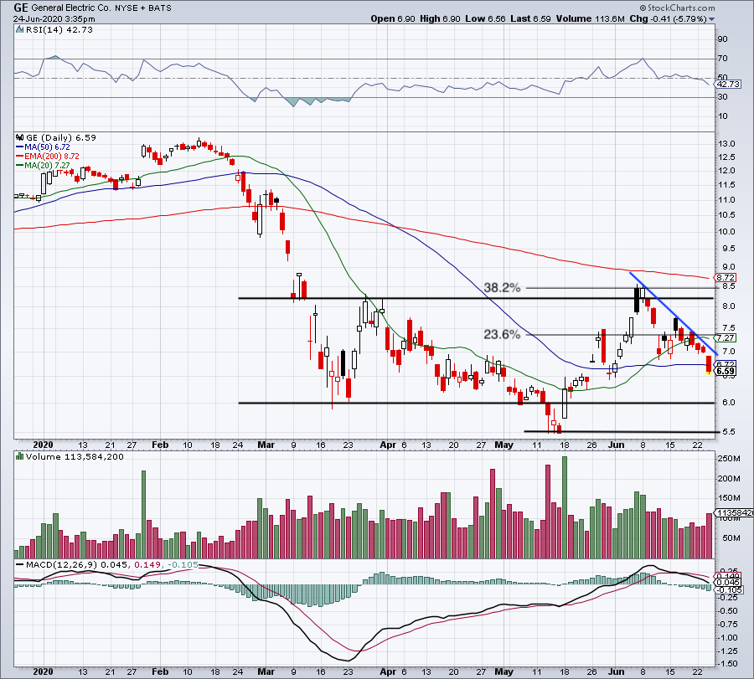
Task: Click the red 8.72 EMA price tag on axis
Action: [726, 278]
